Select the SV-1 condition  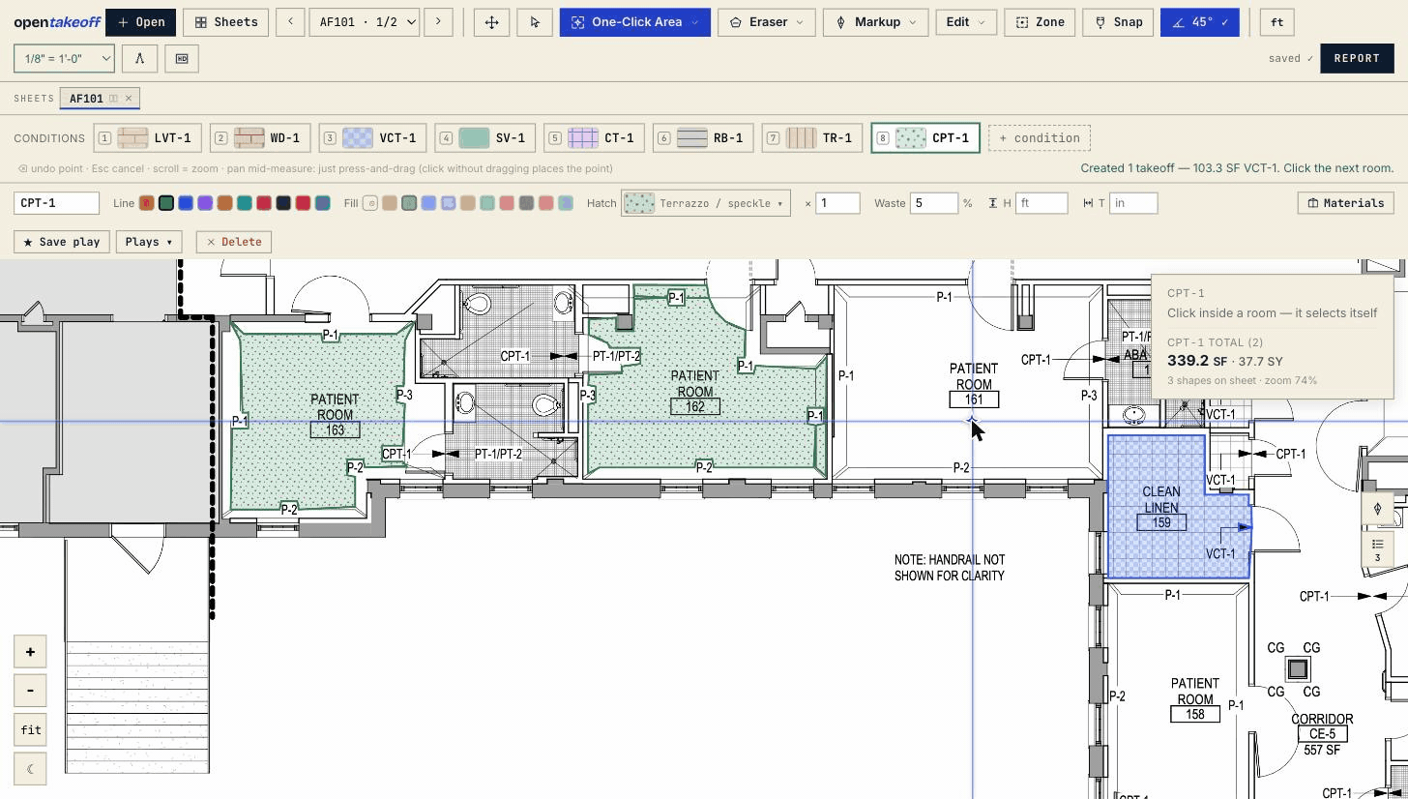click(485, 138)
